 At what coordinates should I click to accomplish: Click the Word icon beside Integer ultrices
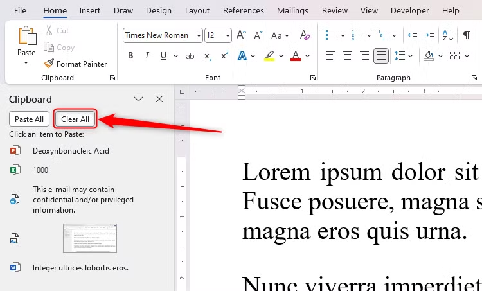tap(15, 268)
